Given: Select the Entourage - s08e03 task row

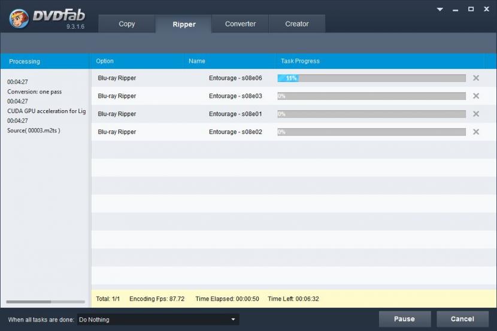Looking at the screenshot, I should click(x=235, y=96).
